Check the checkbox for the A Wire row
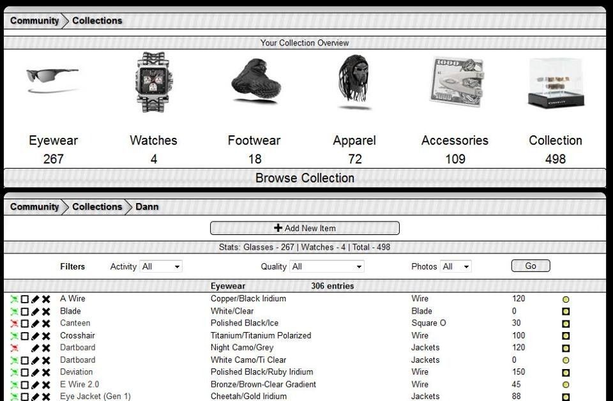 [25, 299]
